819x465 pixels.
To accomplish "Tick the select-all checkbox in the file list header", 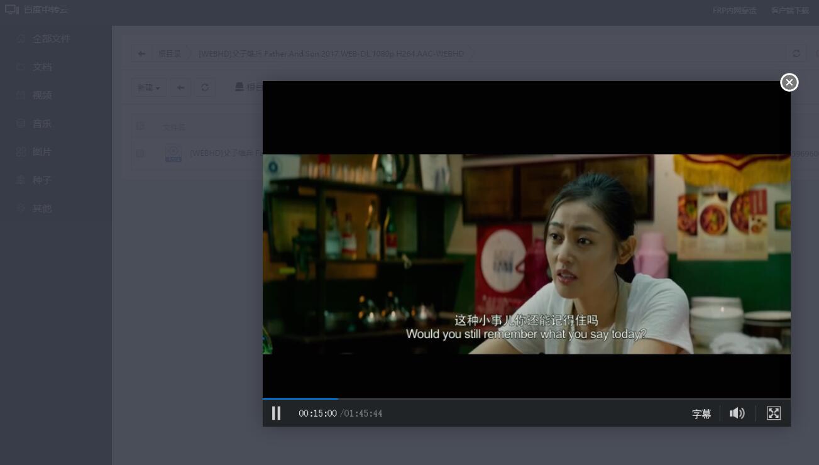I will pos(140,126).
